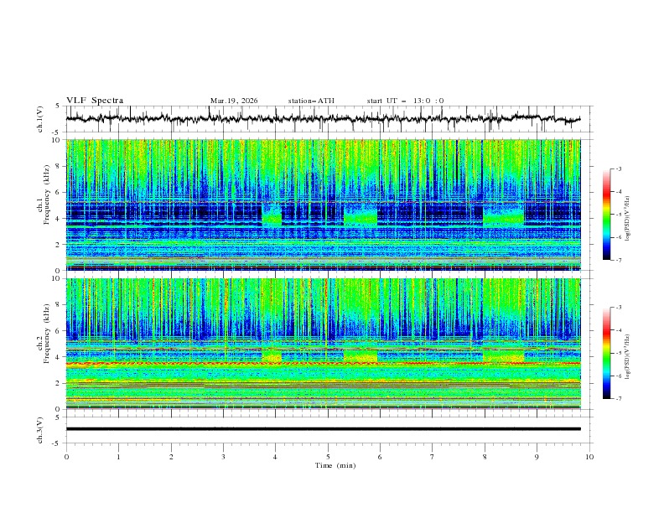Click the ch.1 voltage waveform trace
The image size is (664, 513).
click(323, 119)
